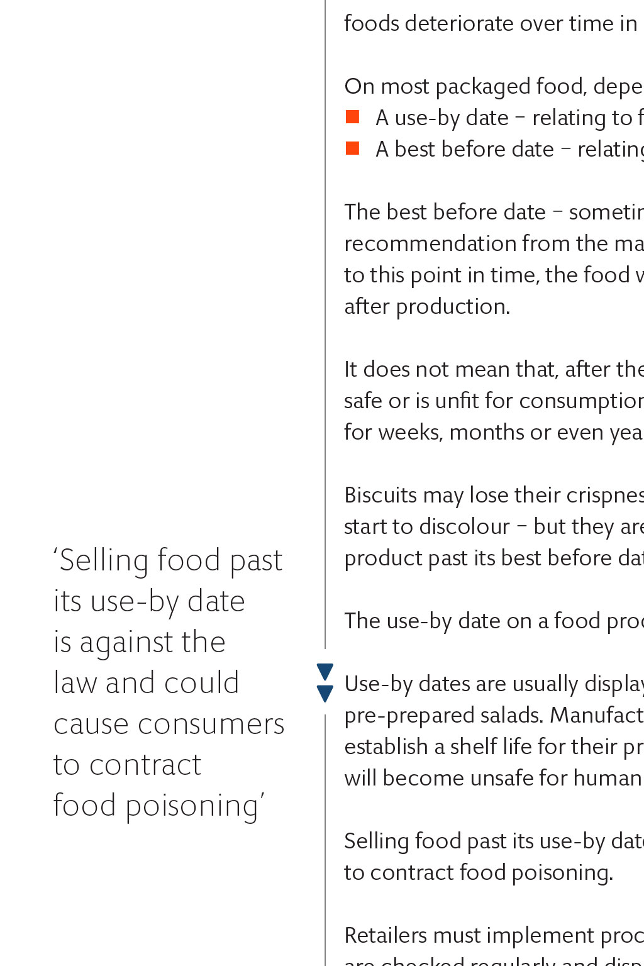Viewport: 644px width, 966px height.
Task: Click the top line 'foods deteriorate over time in'
Action: [x=491, y=23]
